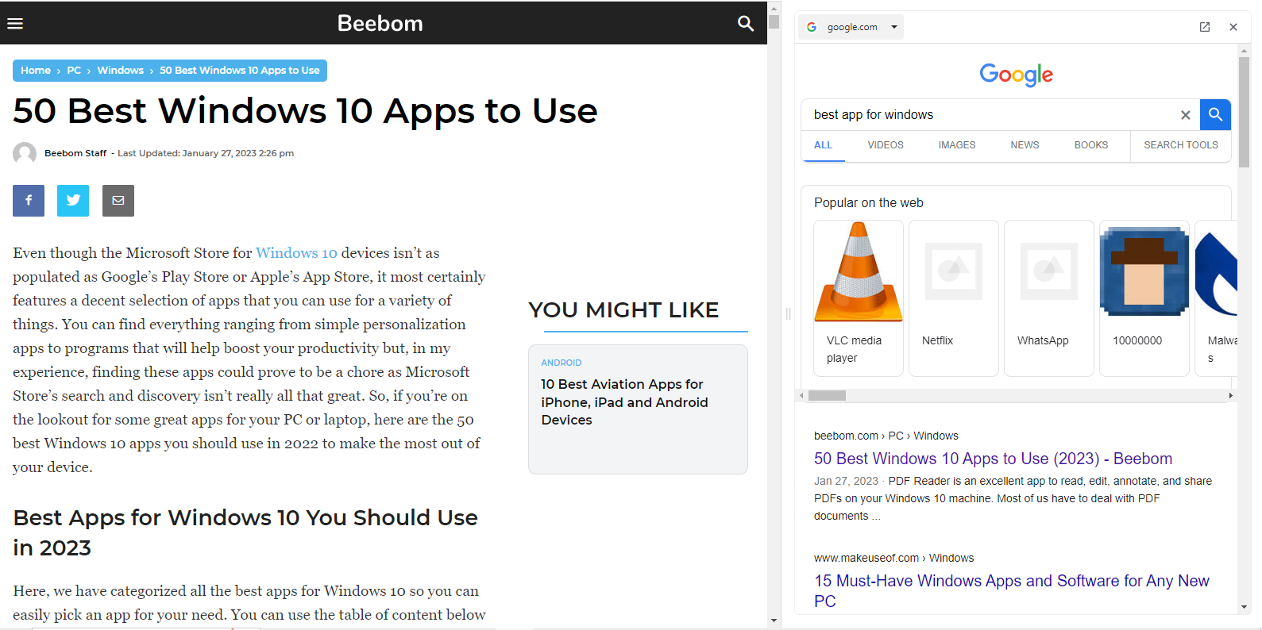The height and width of the screenshot is (630, 1262).
Task: Click the www.makeuseof.com › Windows result path
Action: coord(893,558)
